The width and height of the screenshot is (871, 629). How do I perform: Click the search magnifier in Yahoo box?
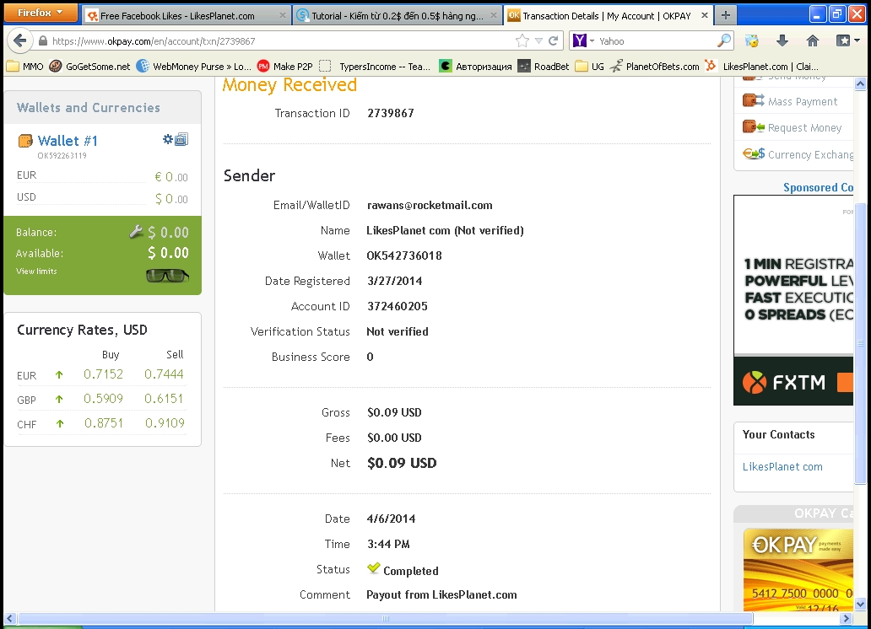click(x=724, y=40)
